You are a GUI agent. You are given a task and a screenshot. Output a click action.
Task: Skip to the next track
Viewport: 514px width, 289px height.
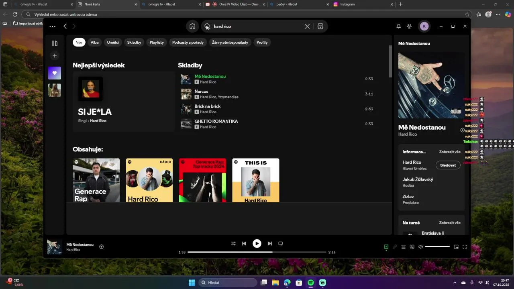[x=270, y=244]
